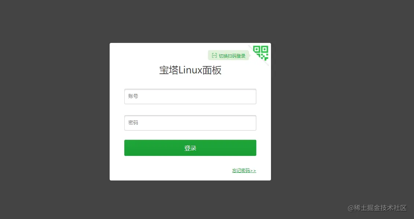Click the 宝塔Linux面板 title heading
This screenshot has width=414, height=219.
(x=190, y=70)
